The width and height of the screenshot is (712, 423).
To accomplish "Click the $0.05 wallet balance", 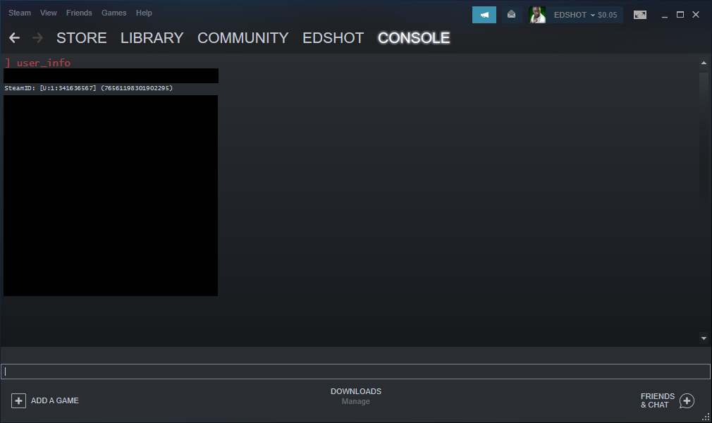I will coord(608,15).
